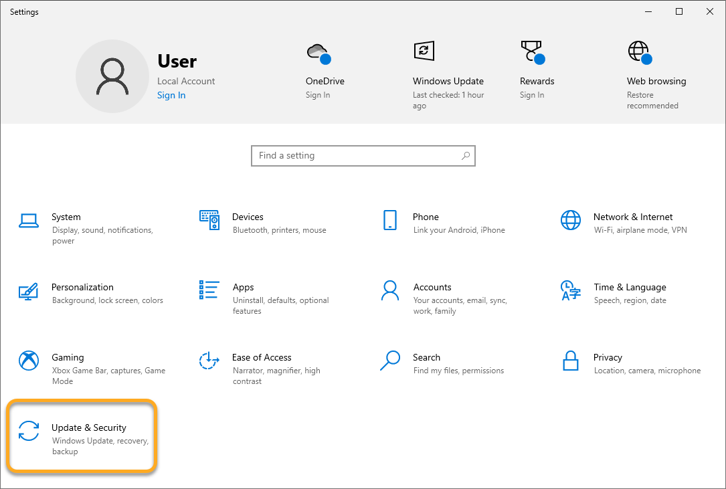Image resolution: width=726 pixels, height=489 pixels.
Task: Click the Devices keyboard and speaker icon
Action: [209, 220]
